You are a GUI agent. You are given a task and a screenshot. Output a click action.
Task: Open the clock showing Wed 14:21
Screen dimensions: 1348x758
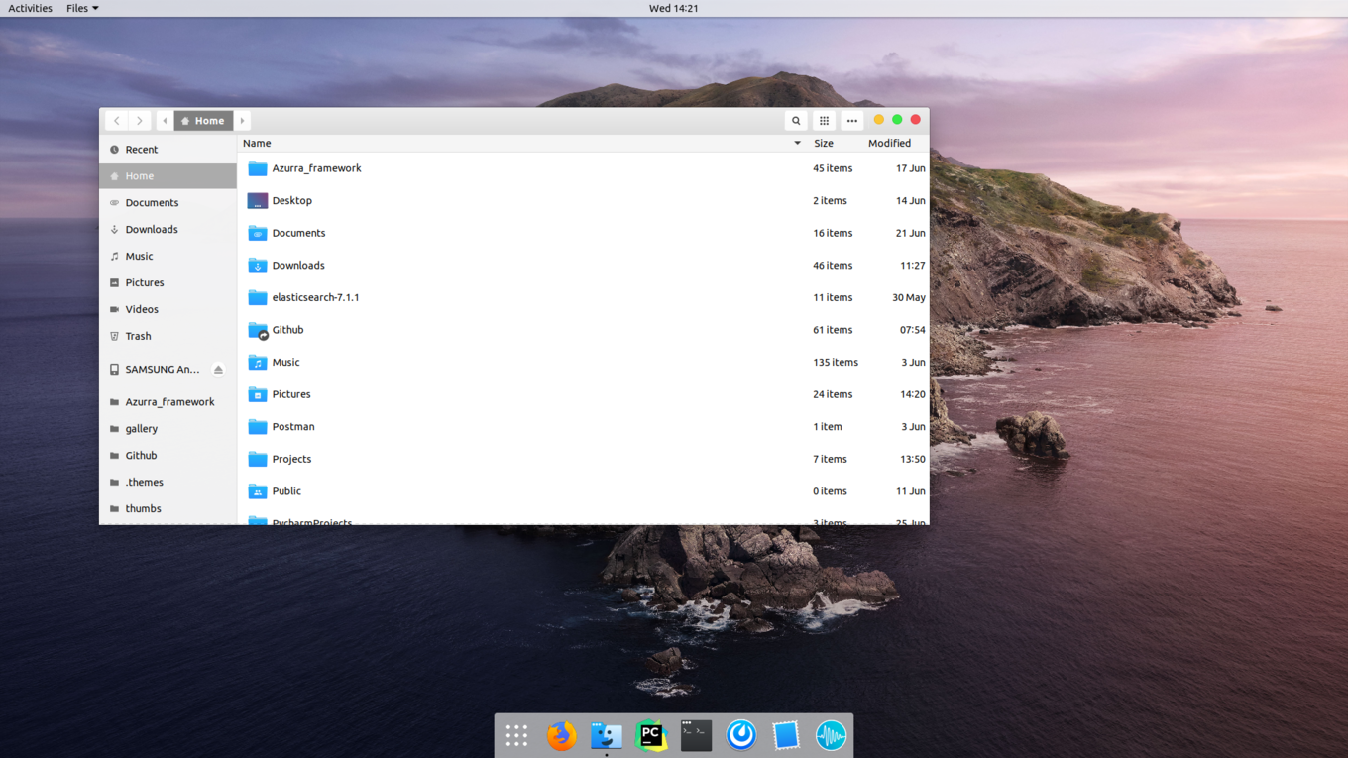(x=674, y=8)
